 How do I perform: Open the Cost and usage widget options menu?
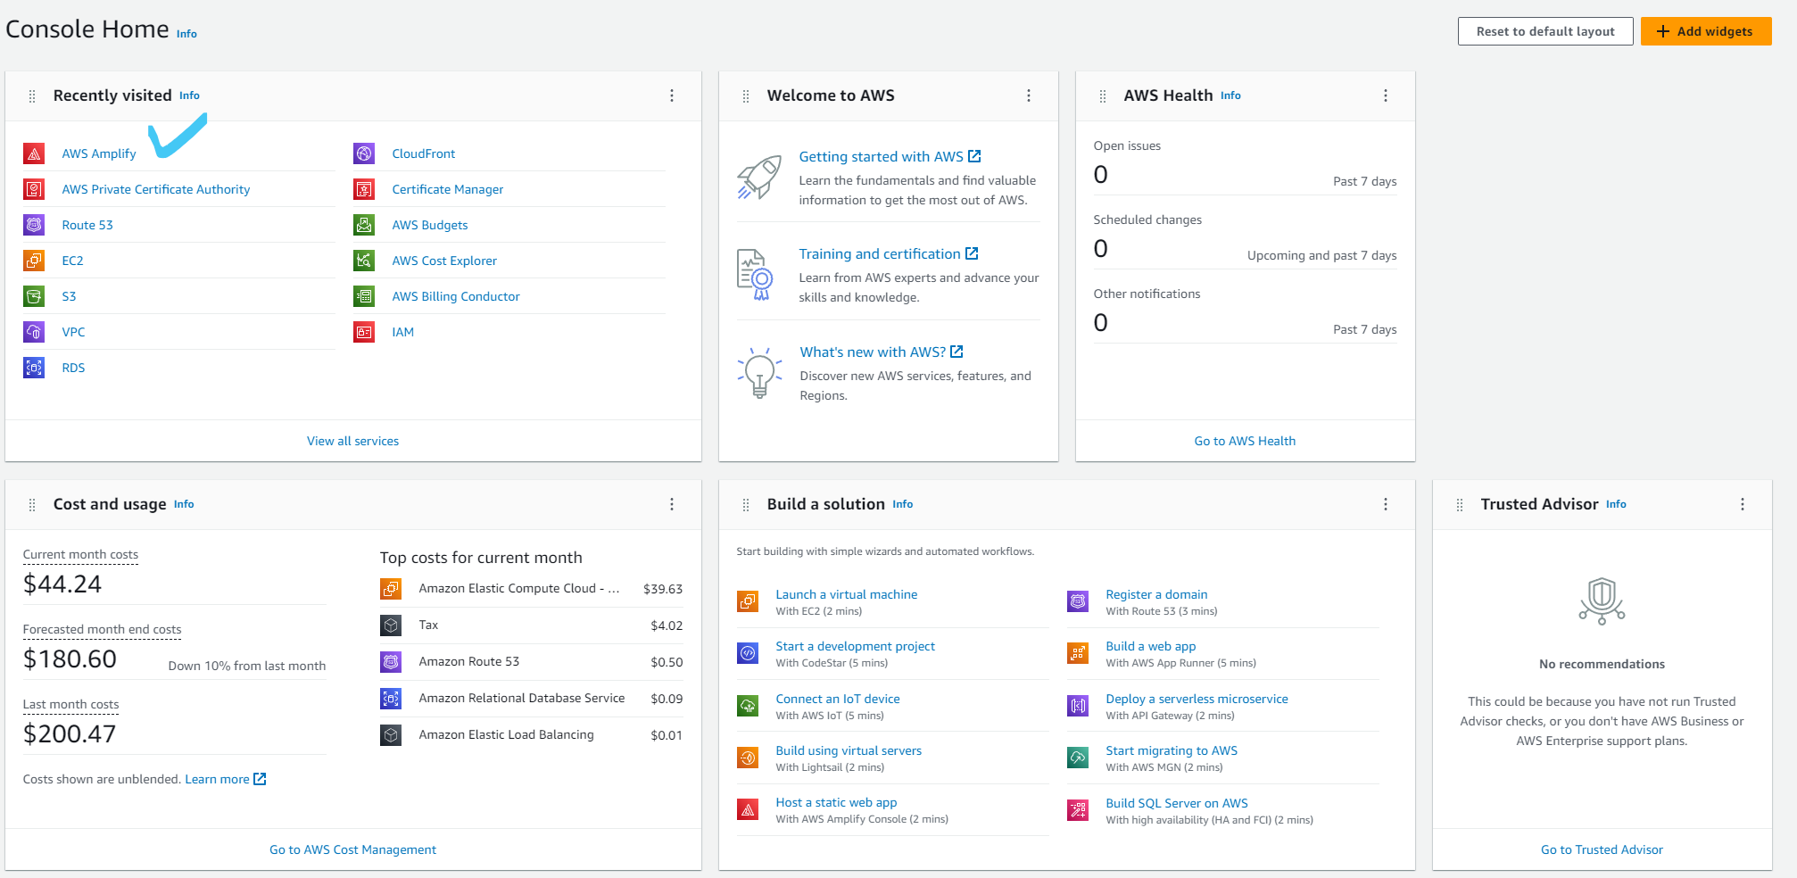click(x=672, y=504)
